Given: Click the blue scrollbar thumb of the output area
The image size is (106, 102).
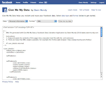Looking at the screenshot, I should click(101, 32).
